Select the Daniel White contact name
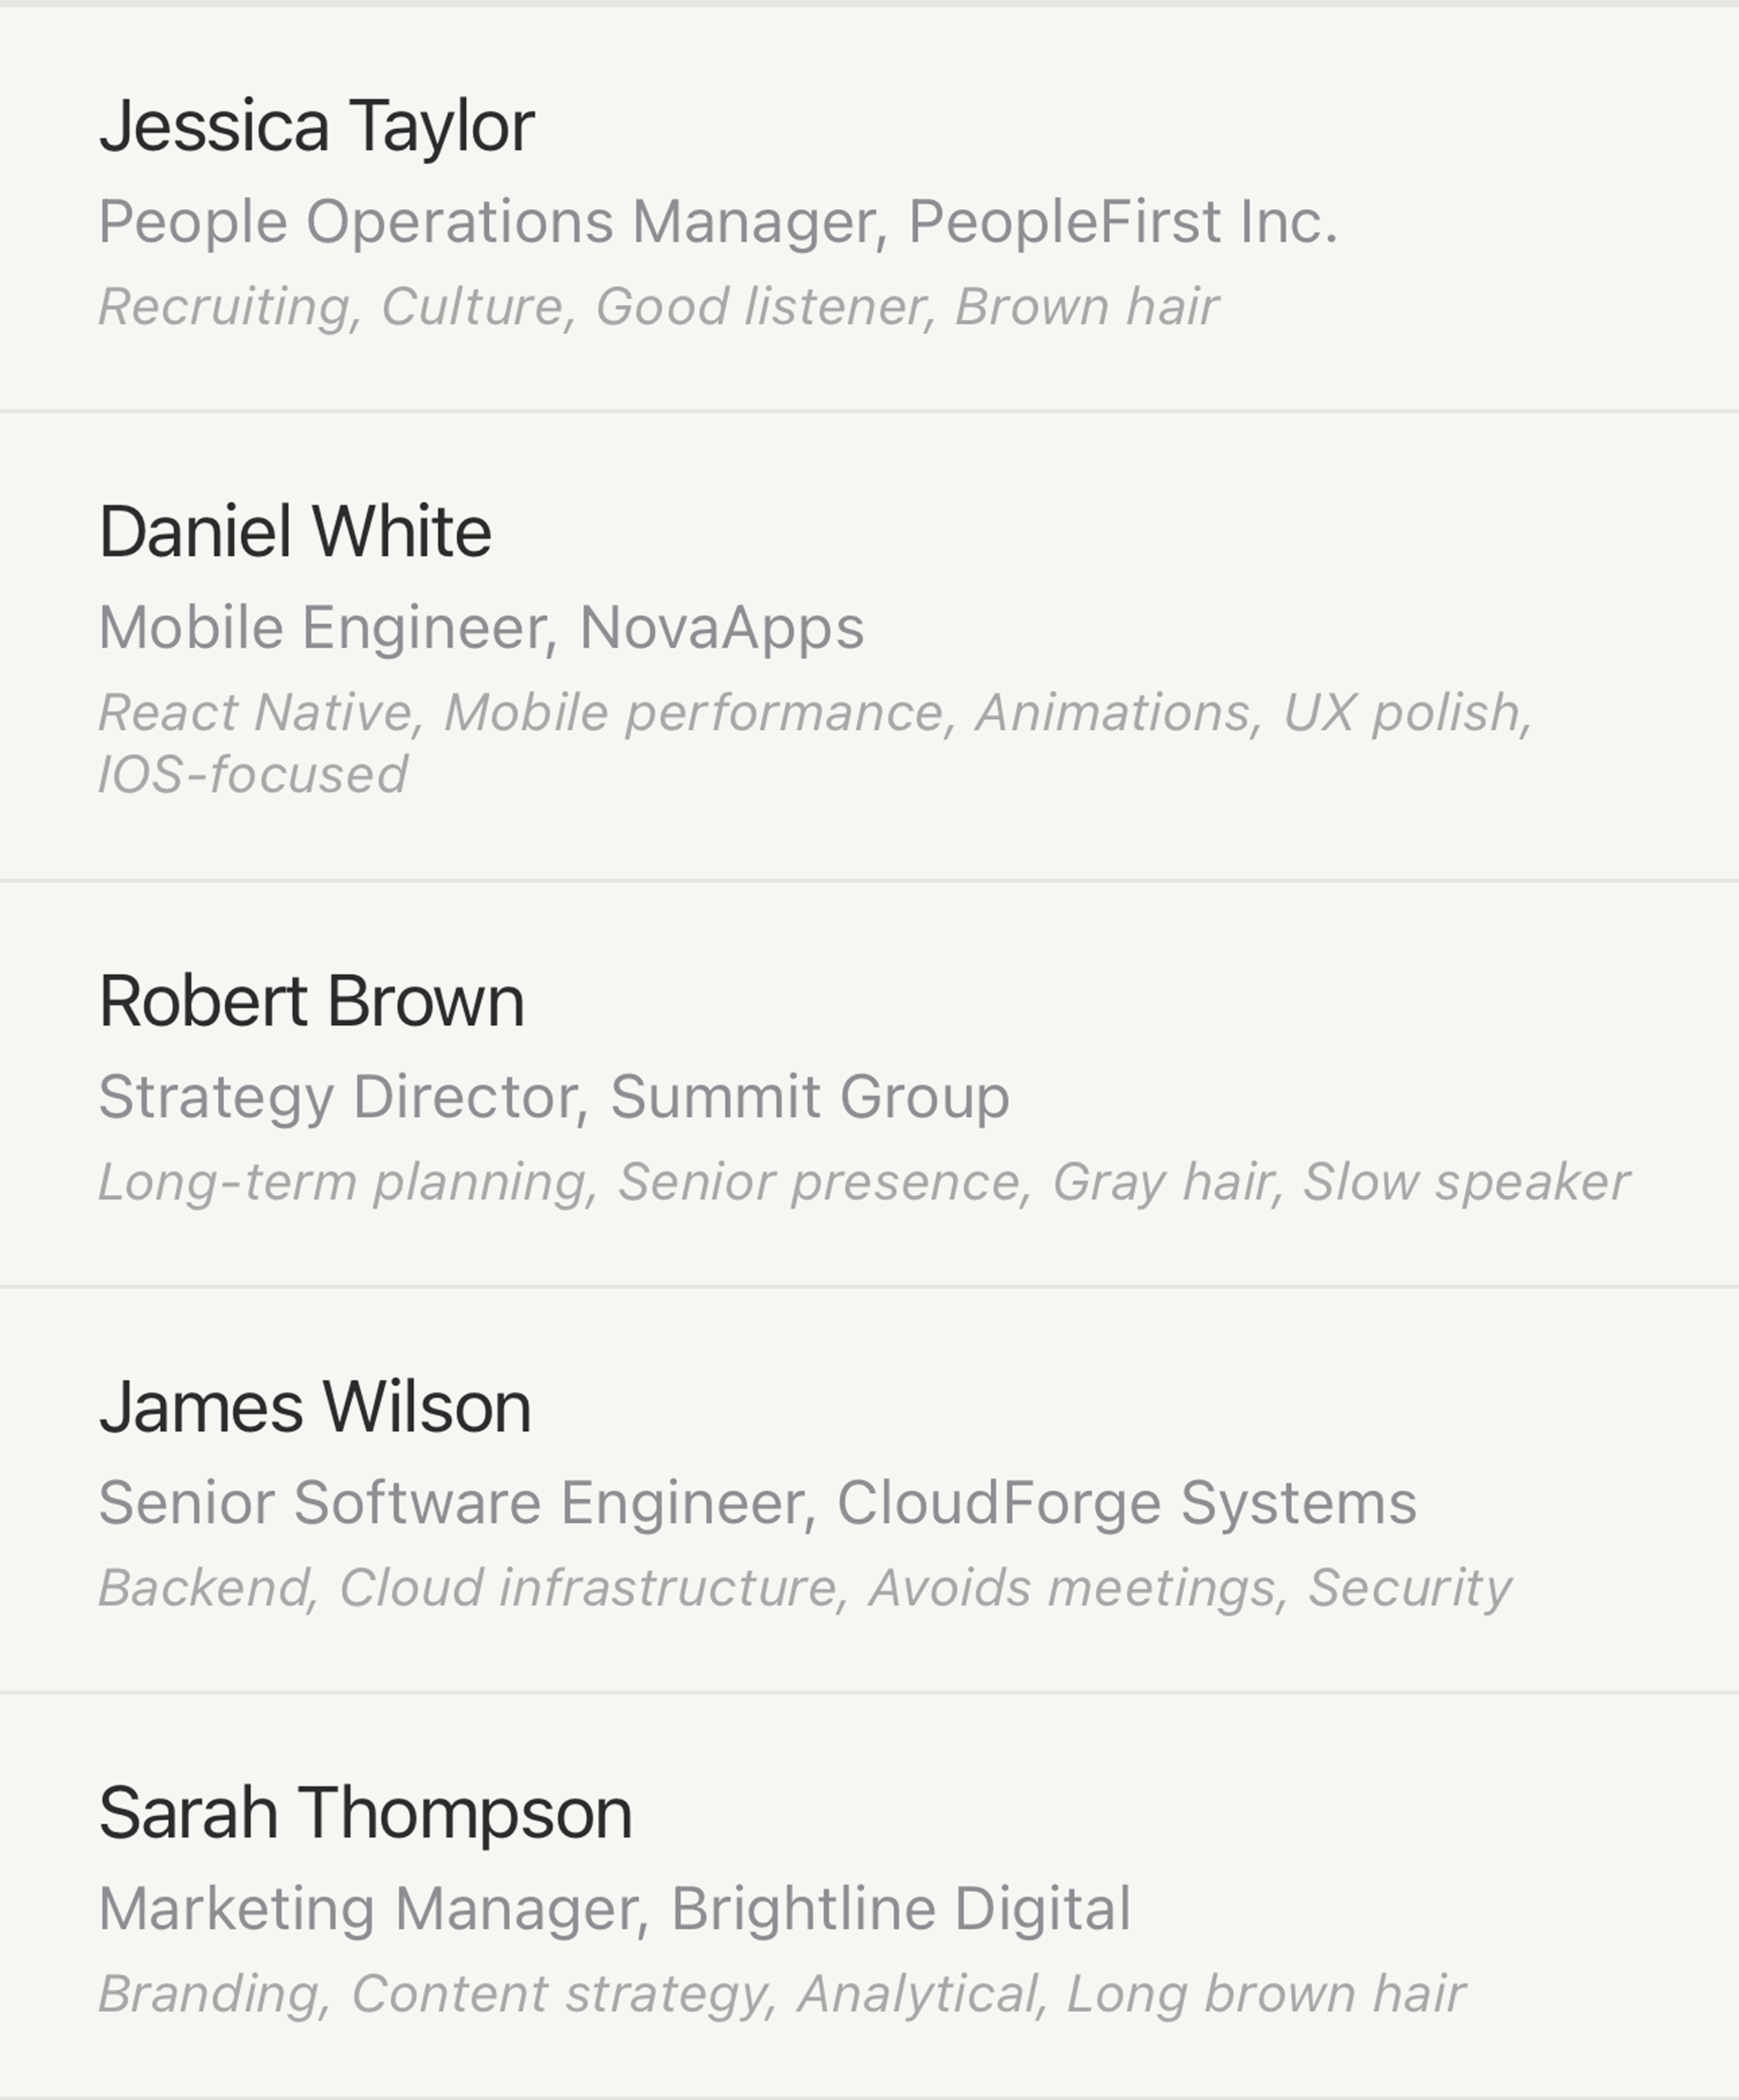1739x2100 pixels. pos(295,532)
